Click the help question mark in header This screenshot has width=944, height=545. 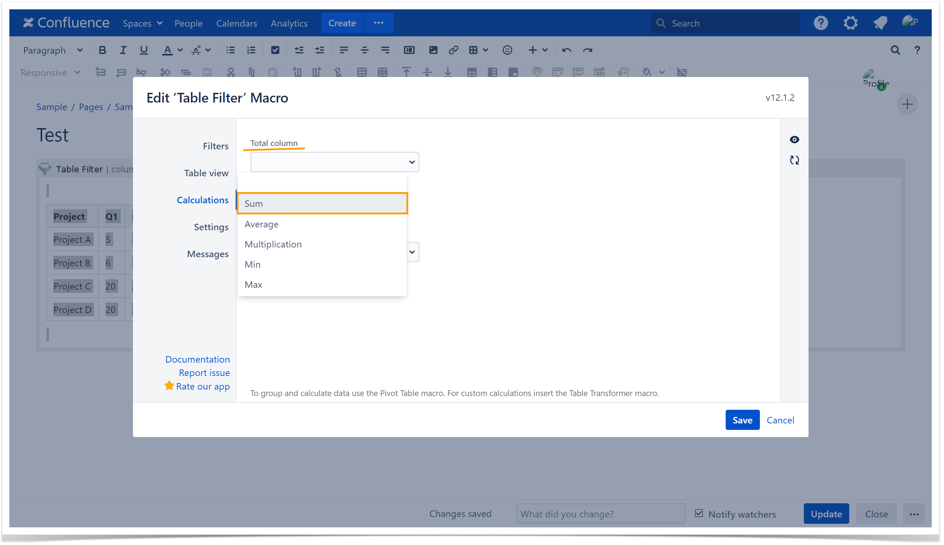pos(820,23)
